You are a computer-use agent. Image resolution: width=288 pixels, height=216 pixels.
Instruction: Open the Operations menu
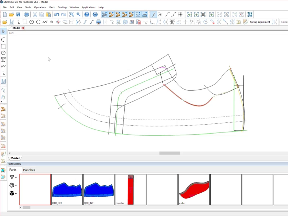pyautogui.click(x=40, y=7)
